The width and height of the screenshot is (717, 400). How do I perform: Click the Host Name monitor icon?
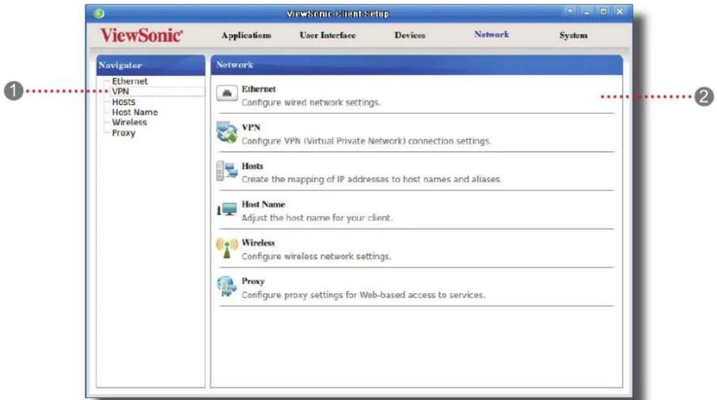[227, 210]
